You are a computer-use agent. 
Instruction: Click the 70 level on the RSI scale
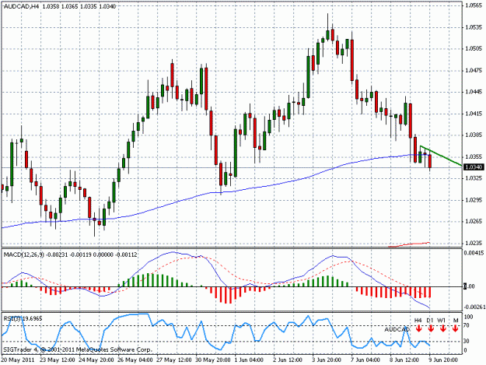coord(466,325)
